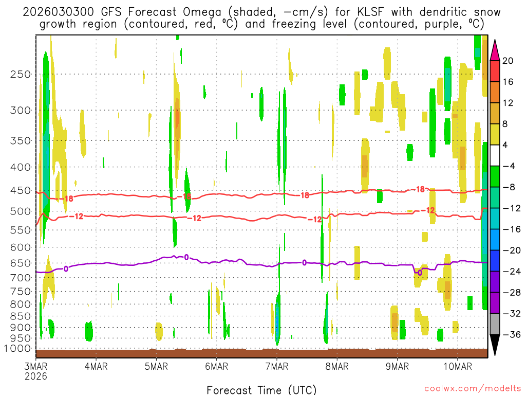This screenshot has height=395, width=526.
Task: Click the 3MAR 2026 date label
Action: click(x=36, y=371)
